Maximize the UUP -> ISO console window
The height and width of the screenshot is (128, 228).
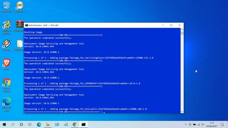[171, 25]
